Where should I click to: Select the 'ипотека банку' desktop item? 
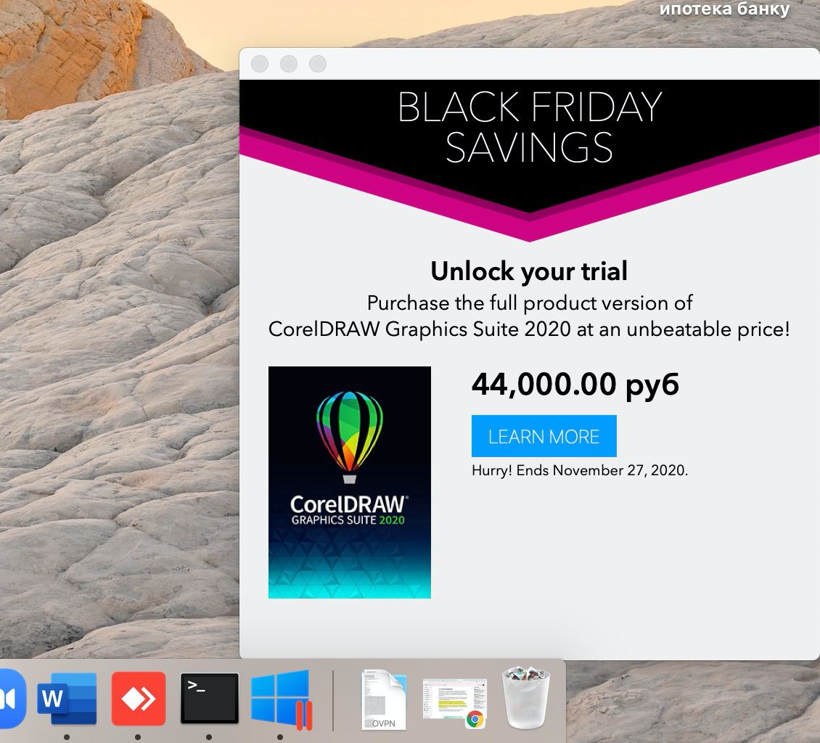(724, 9)
